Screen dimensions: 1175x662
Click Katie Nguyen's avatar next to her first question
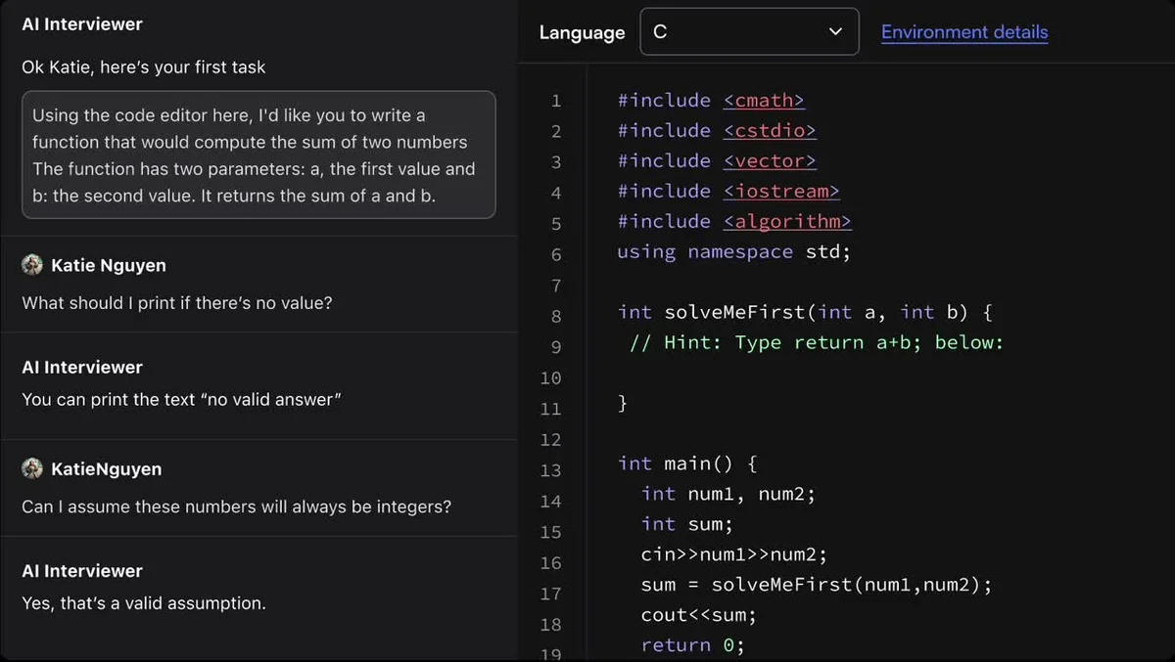click(32, 264)
